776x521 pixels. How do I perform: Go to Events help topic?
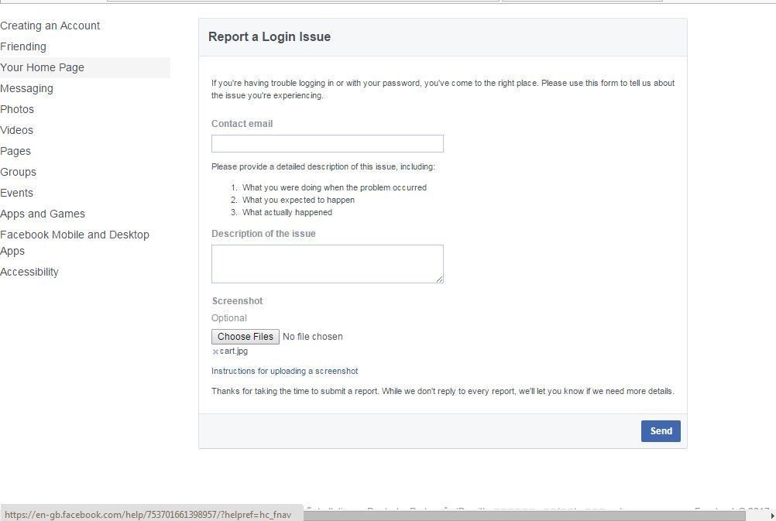click(x=17, y=193)
